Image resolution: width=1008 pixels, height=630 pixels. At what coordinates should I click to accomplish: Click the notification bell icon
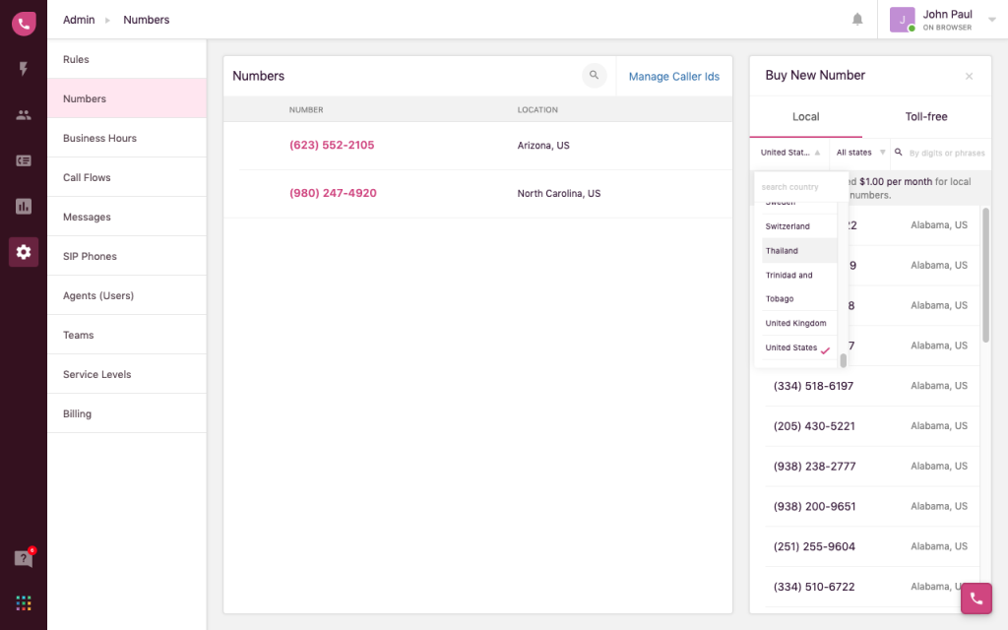click(857, 19)
